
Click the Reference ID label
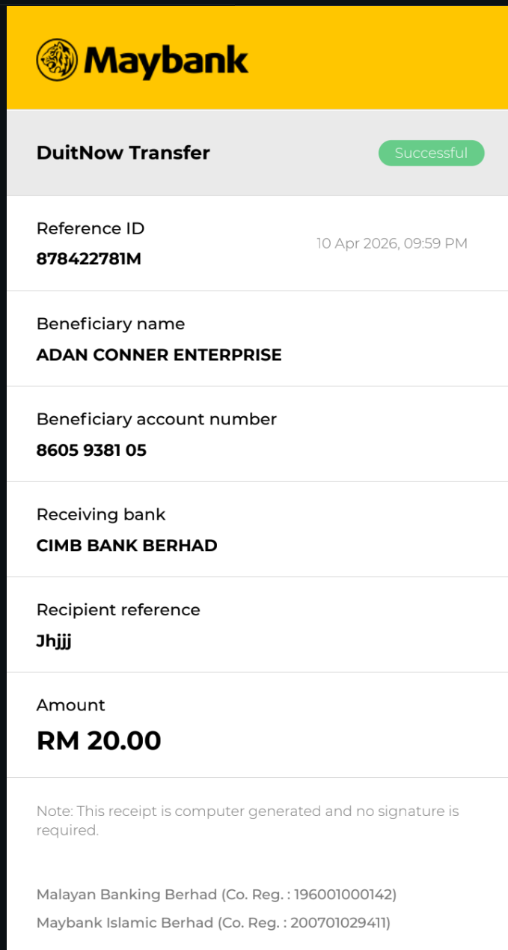click(91, 228)
